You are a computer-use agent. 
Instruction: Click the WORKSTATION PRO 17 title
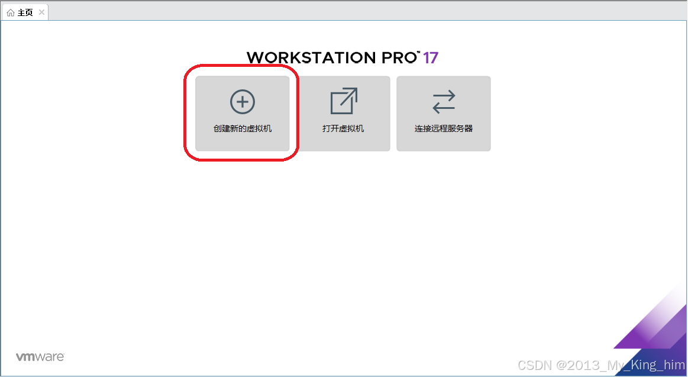[343, 57]
